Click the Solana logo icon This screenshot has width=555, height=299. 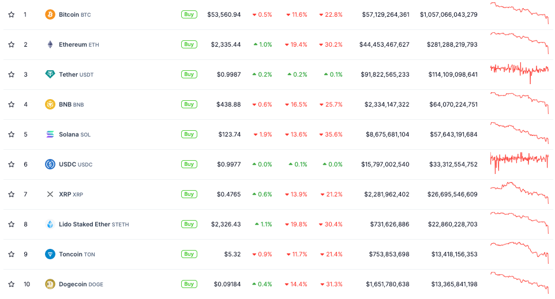click(50, 134)
